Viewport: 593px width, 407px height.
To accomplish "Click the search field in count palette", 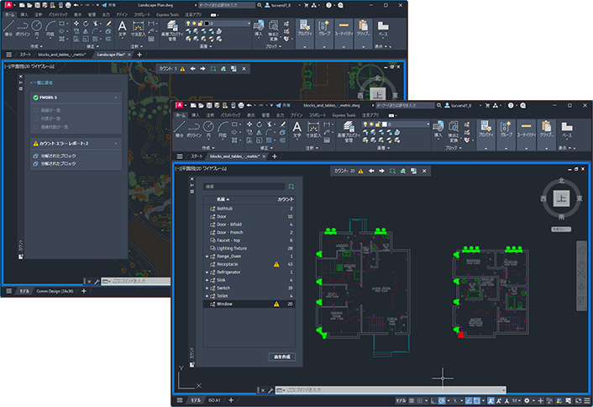I will (244, 187).
